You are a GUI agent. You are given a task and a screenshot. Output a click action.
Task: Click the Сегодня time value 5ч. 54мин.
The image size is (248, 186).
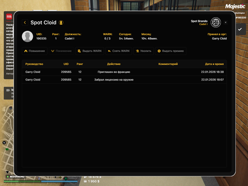(x=126, y=39)
